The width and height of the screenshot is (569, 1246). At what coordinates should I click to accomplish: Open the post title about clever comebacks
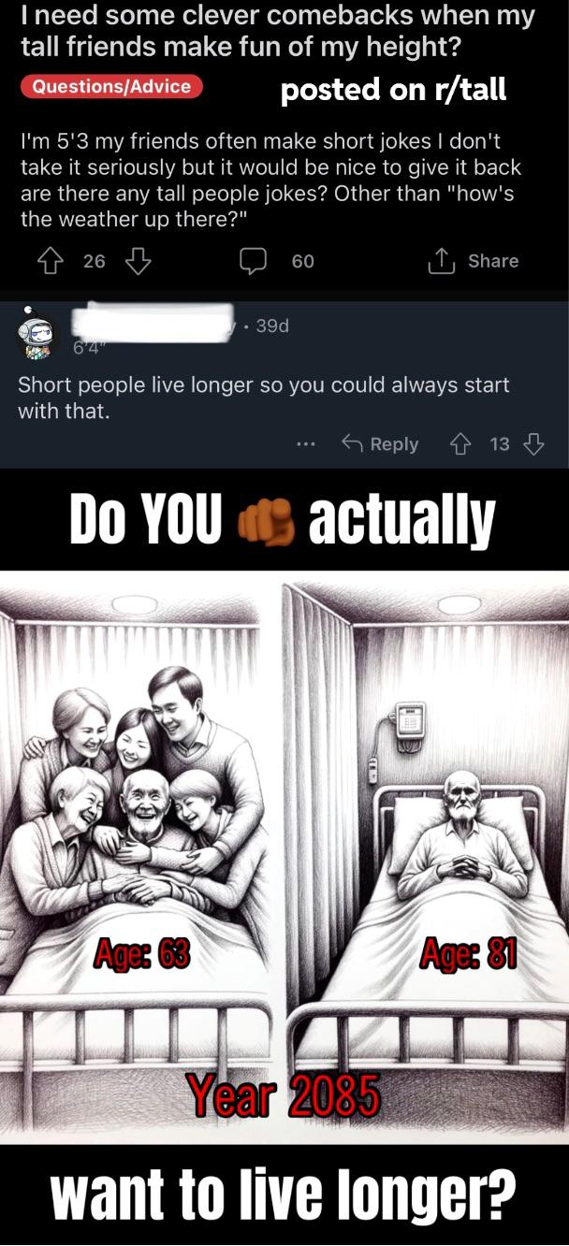(278, 29)
